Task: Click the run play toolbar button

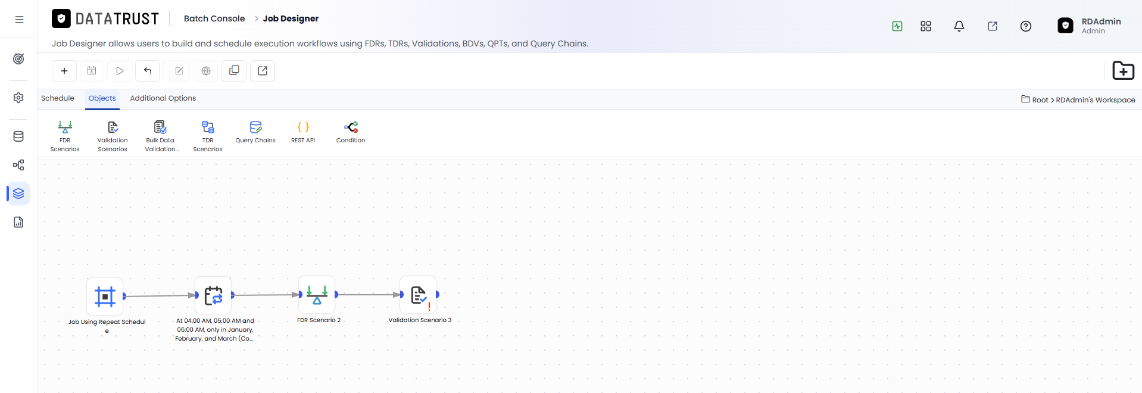Action: pos(120,71)
